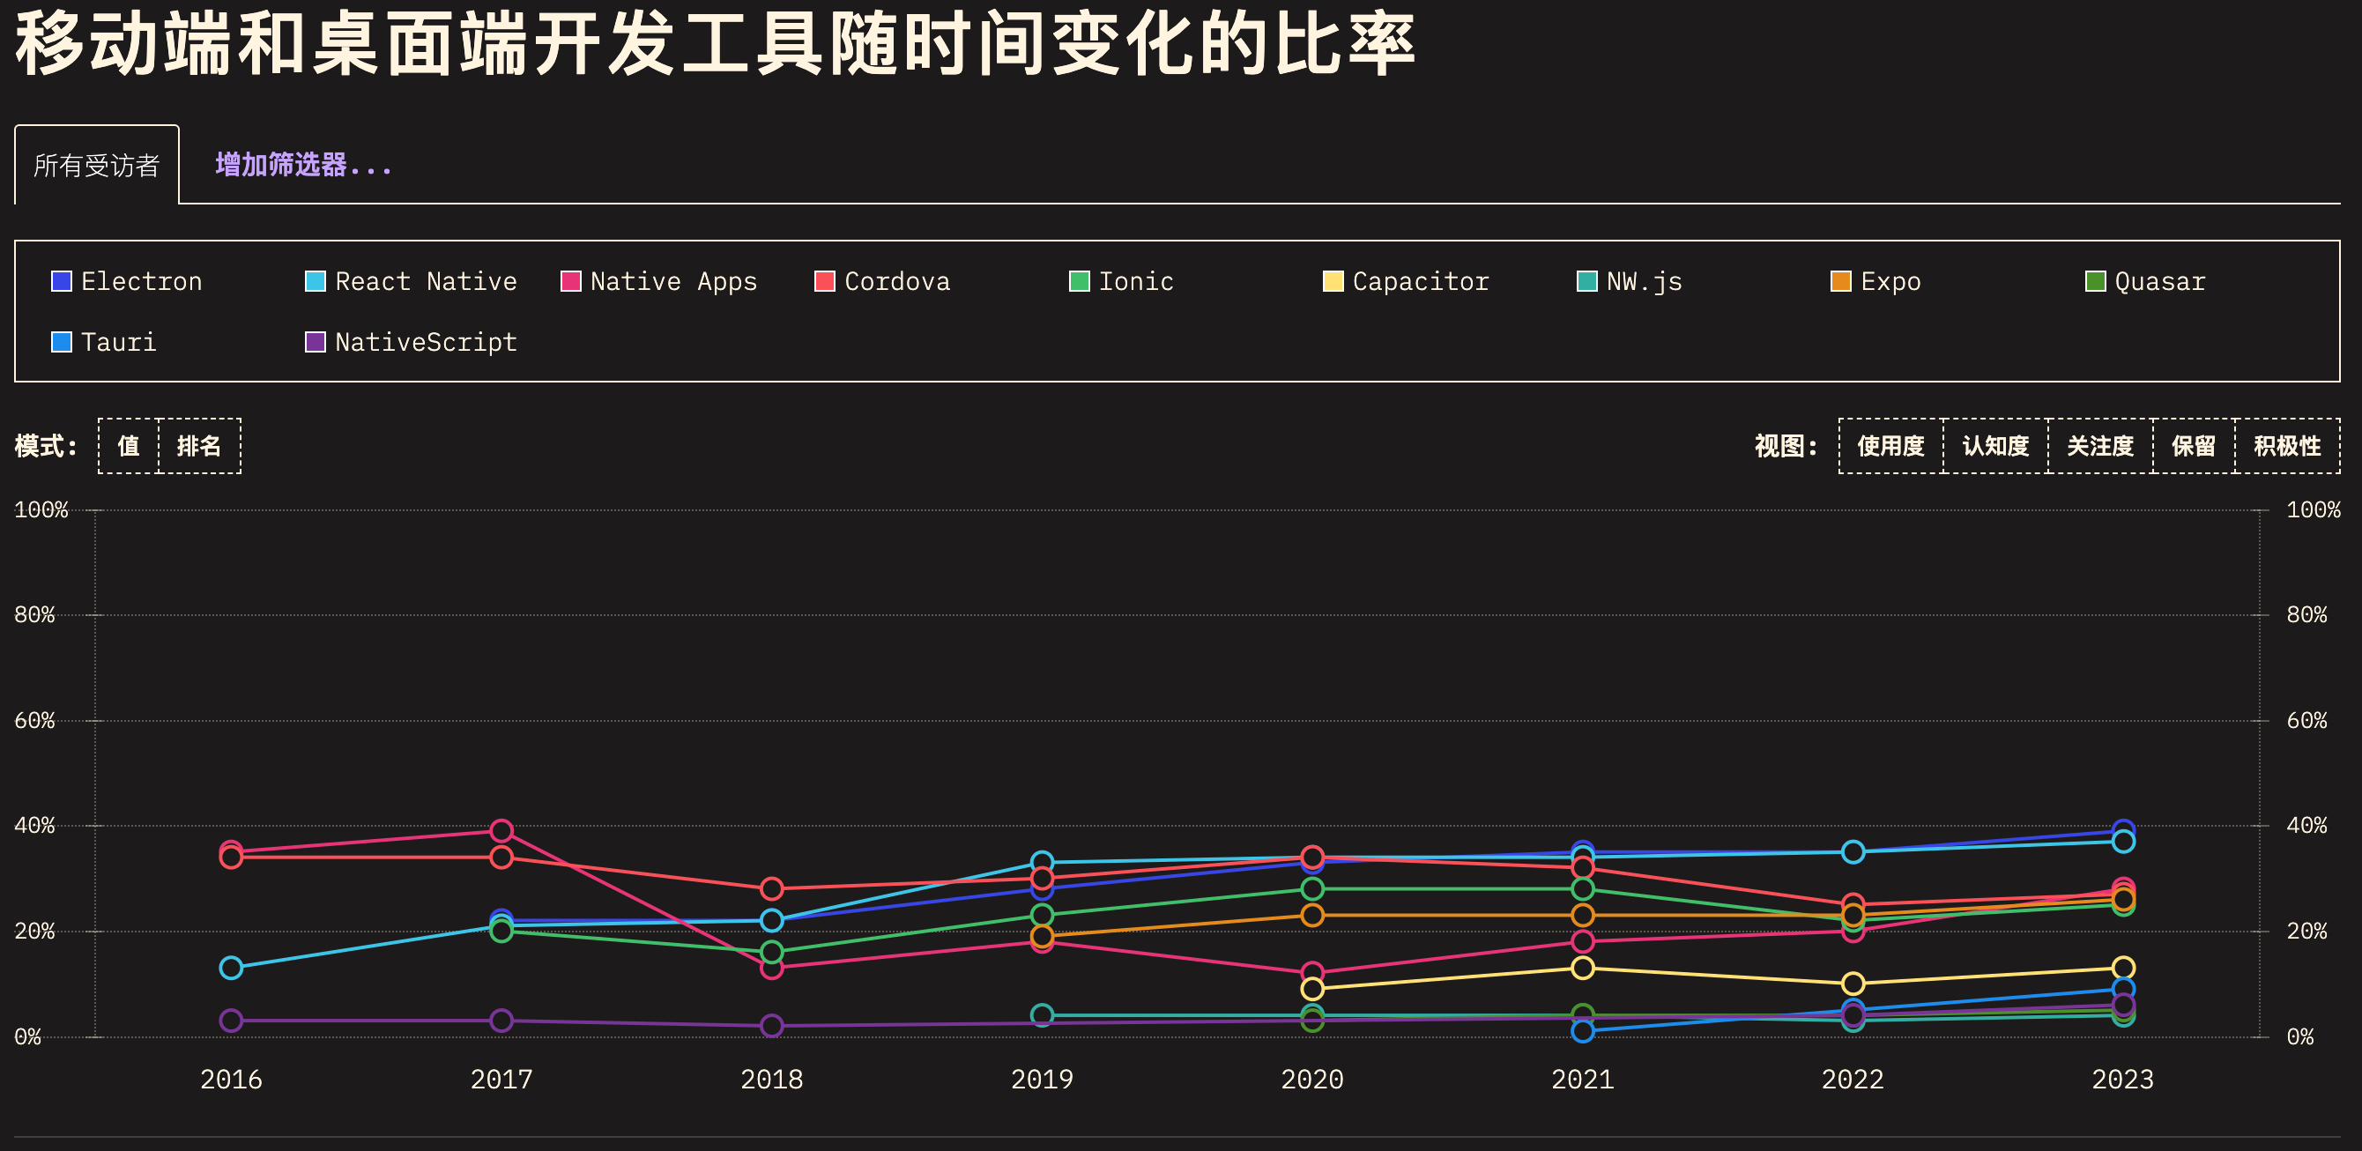Viewport: 2362px width, 1151px height.
Task: Select the Expo legend item
Action: pyautogui.click(x=1876, y=281)
